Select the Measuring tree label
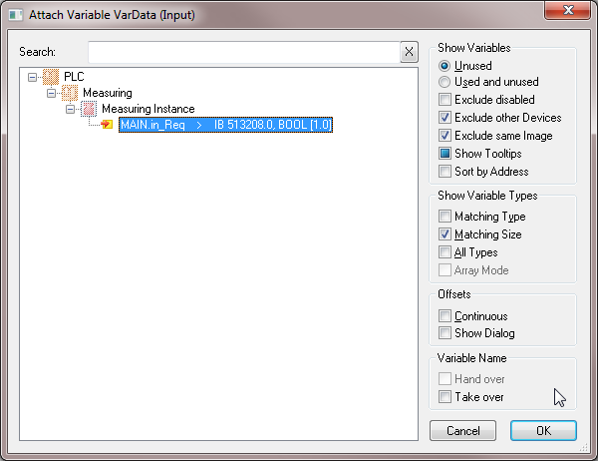The image size is (598, 461). (x=108, y=93)
